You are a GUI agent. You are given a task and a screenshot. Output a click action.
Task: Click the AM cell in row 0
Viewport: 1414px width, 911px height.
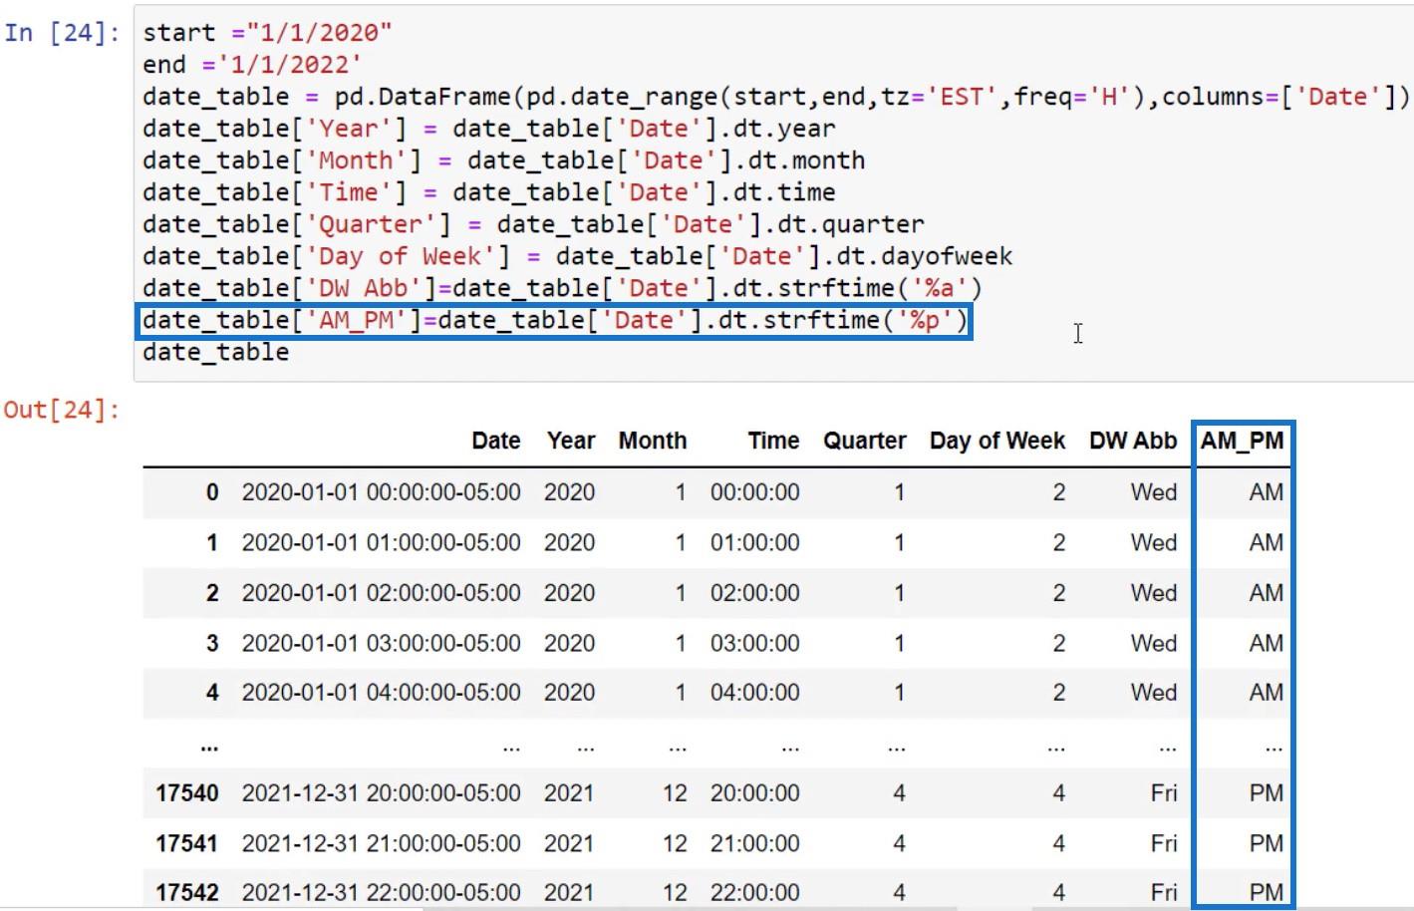coord(1267,492)
